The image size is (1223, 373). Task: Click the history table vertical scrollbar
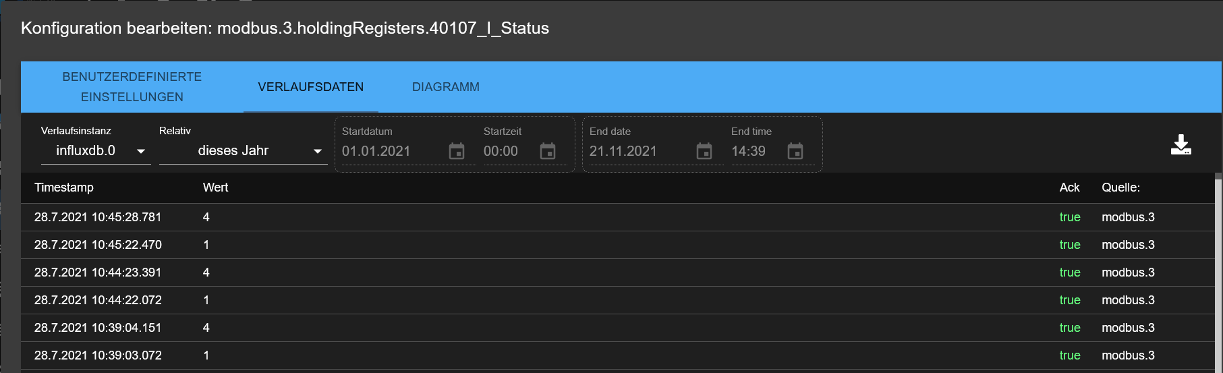[x=1218, y=272]
